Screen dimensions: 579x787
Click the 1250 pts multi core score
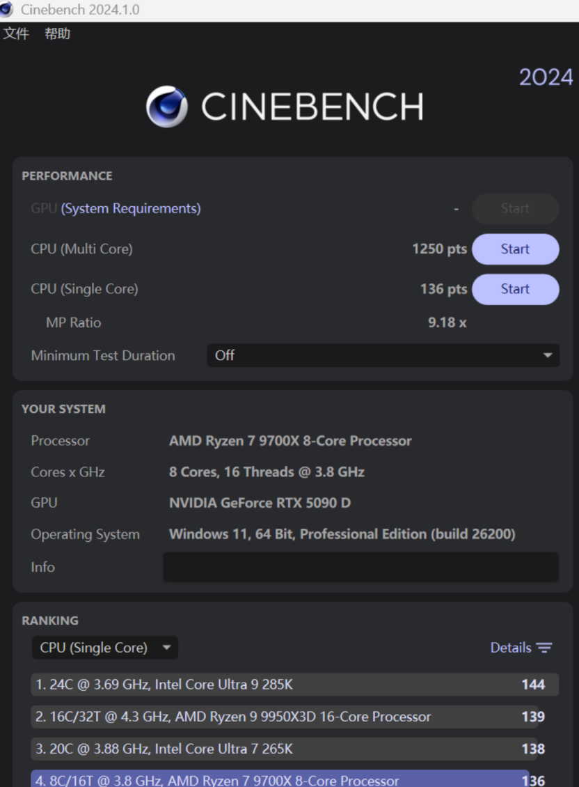coord(439,249)
